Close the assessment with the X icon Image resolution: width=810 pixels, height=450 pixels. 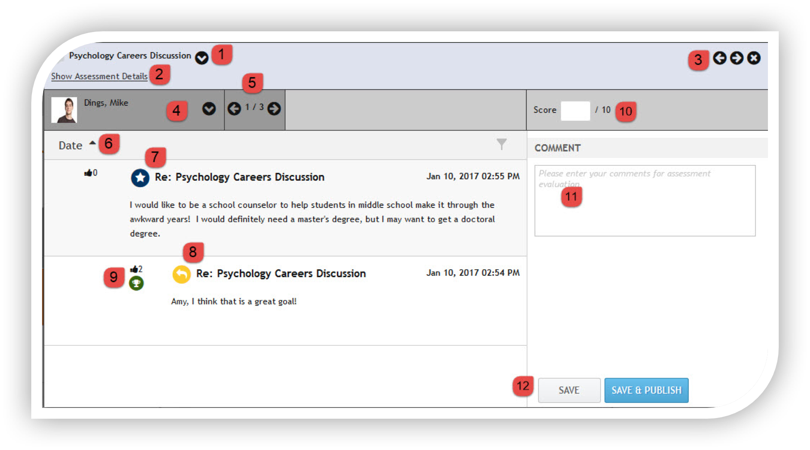click(754, 58)
